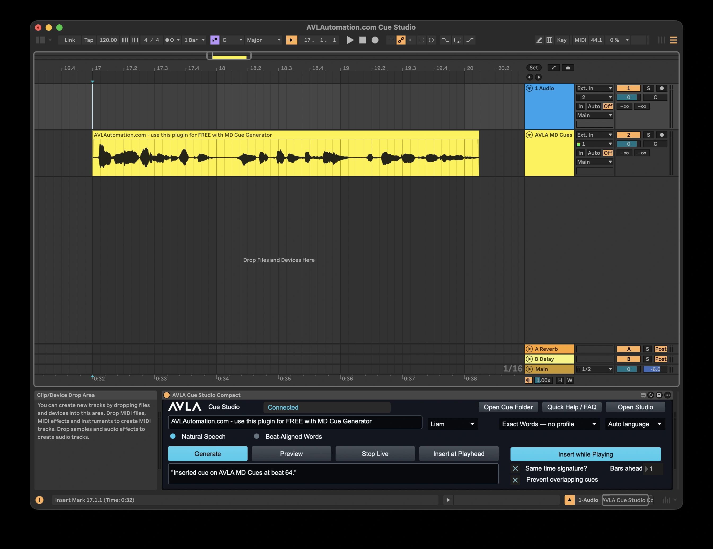This screenshot has height=549, width=713.
Task: Jump to next locator arrow
Action: pyautogui.click(x=538, y=77)
